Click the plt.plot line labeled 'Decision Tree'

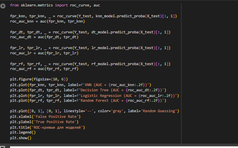click(x=88, y=90)
